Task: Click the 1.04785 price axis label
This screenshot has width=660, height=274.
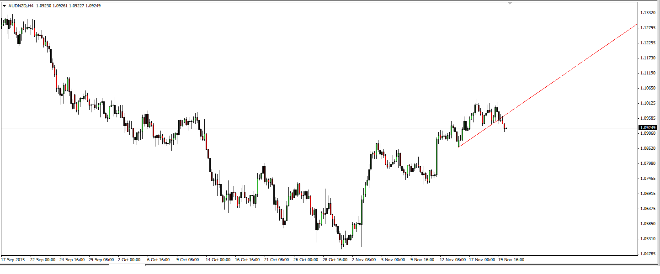Action: 648,254
